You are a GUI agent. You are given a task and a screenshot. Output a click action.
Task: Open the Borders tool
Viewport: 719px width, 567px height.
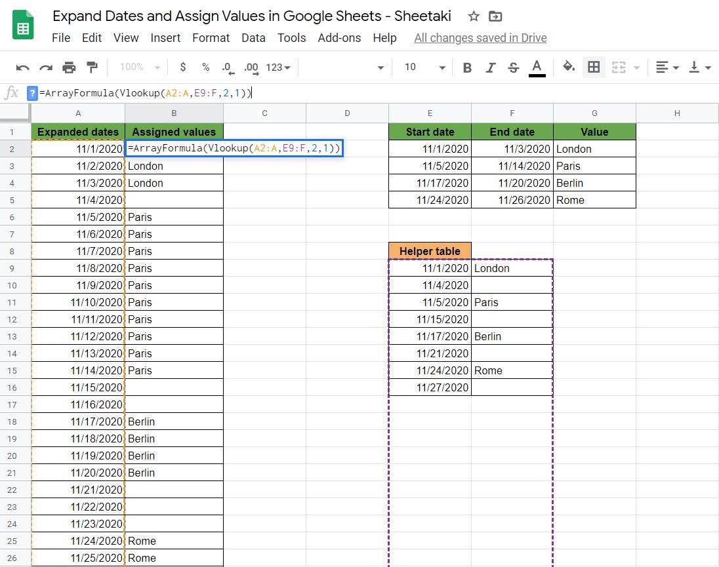click(594, 67)
